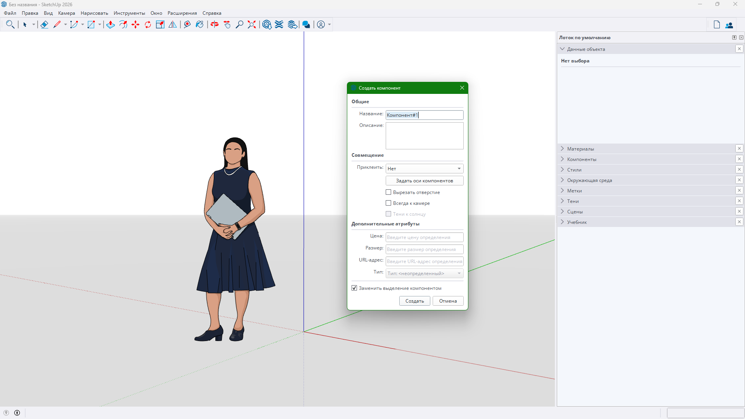Click the 'Создать' button
This screenshot has width=745, height=419.
(414, 301)
